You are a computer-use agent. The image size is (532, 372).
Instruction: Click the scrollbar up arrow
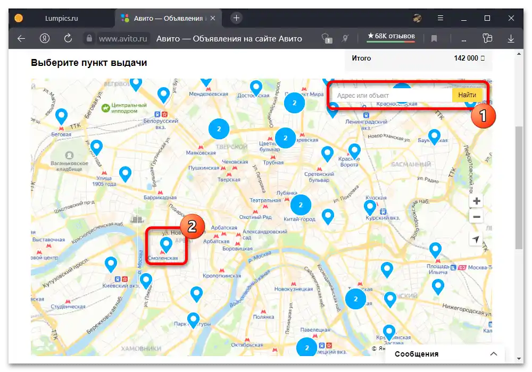coord(519,54)
